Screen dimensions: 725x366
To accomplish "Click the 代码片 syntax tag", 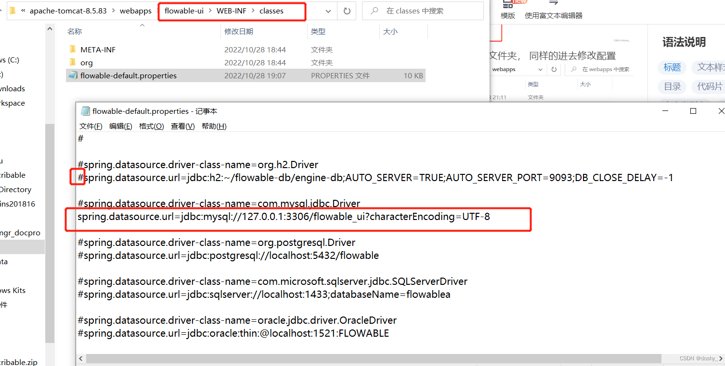I will [x=708, y=86].
